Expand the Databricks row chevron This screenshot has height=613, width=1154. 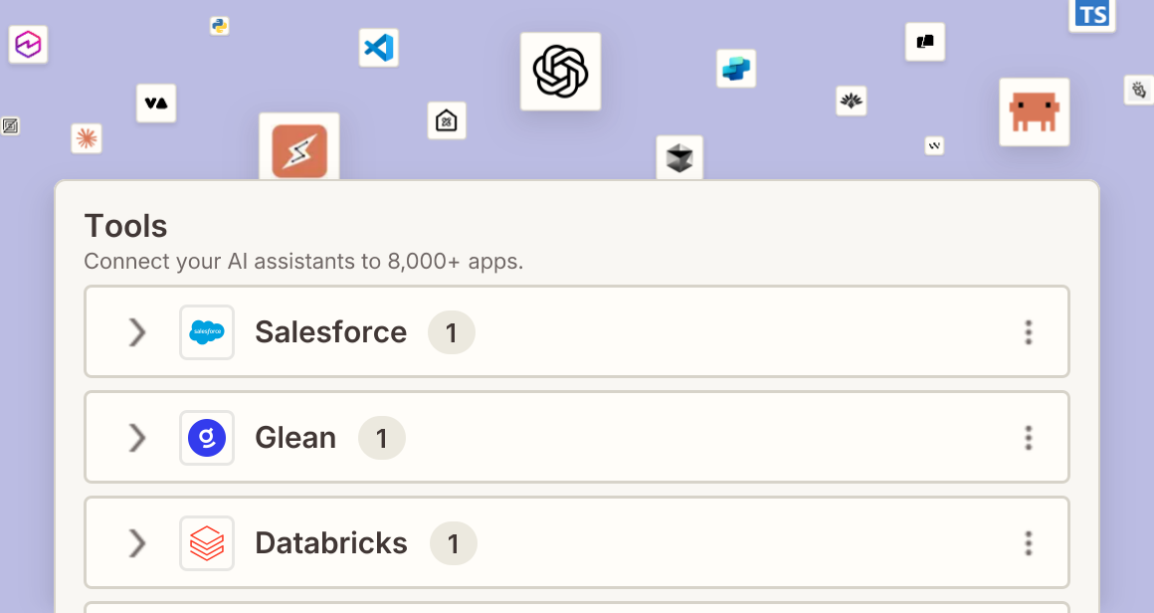(x=137, y=543)
